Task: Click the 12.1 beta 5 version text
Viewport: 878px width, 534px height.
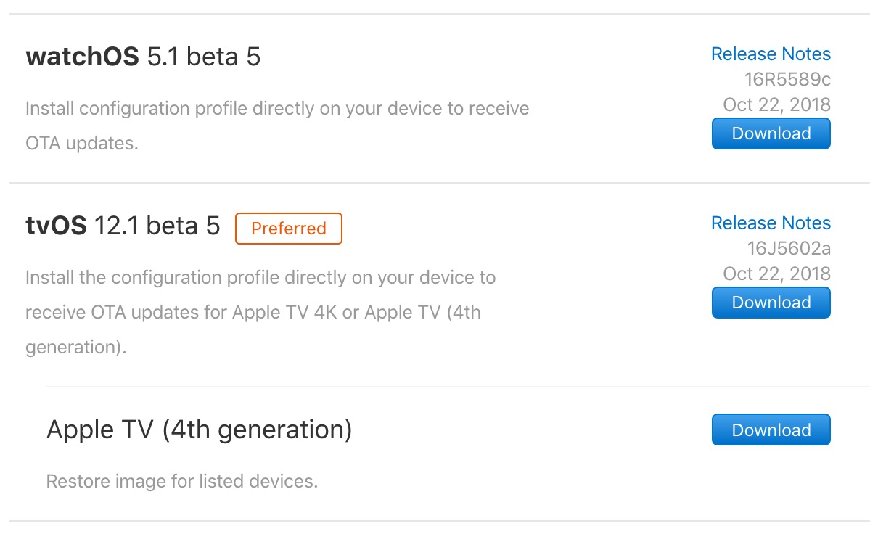Action: [157, 226]
